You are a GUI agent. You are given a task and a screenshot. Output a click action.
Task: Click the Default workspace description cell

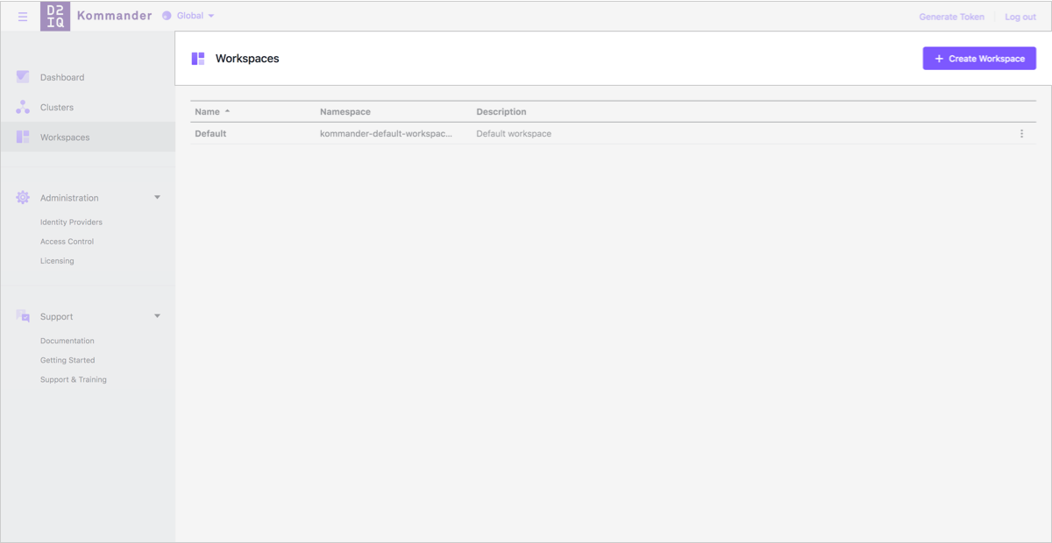click(514, 134)
